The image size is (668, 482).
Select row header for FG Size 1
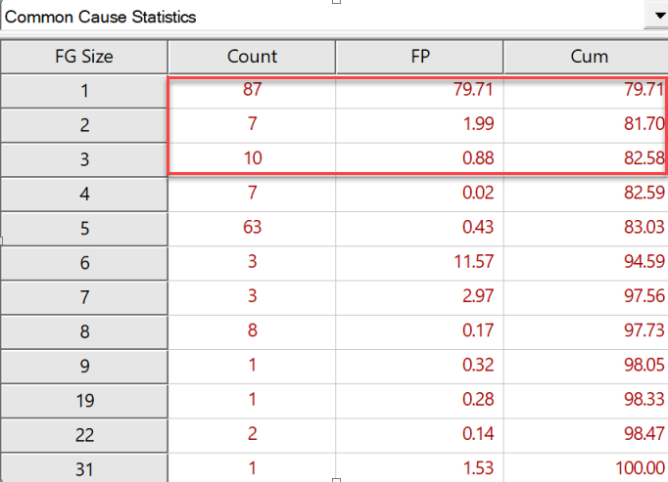84,91
